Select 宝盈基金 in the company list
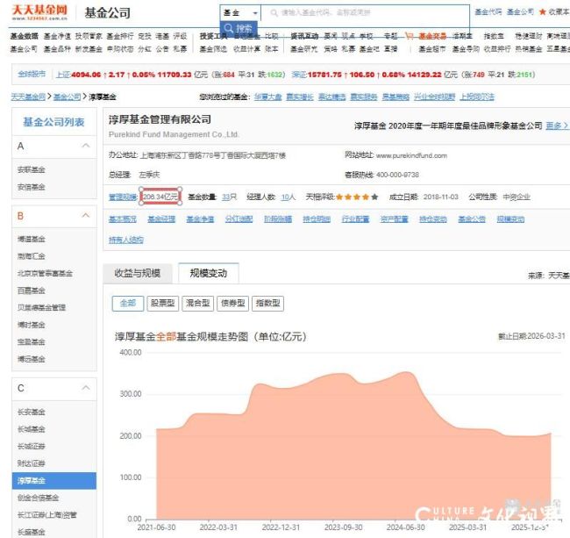The height and width of the screenshot is (538, 570). (x=32, y=341)
